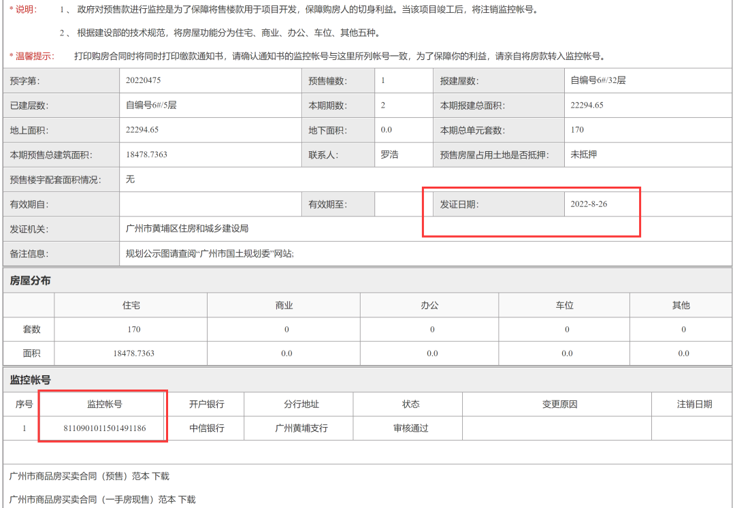Click the contact name 罗浩
The width and height of the screenshot is (735, 508).
point(389,155)
